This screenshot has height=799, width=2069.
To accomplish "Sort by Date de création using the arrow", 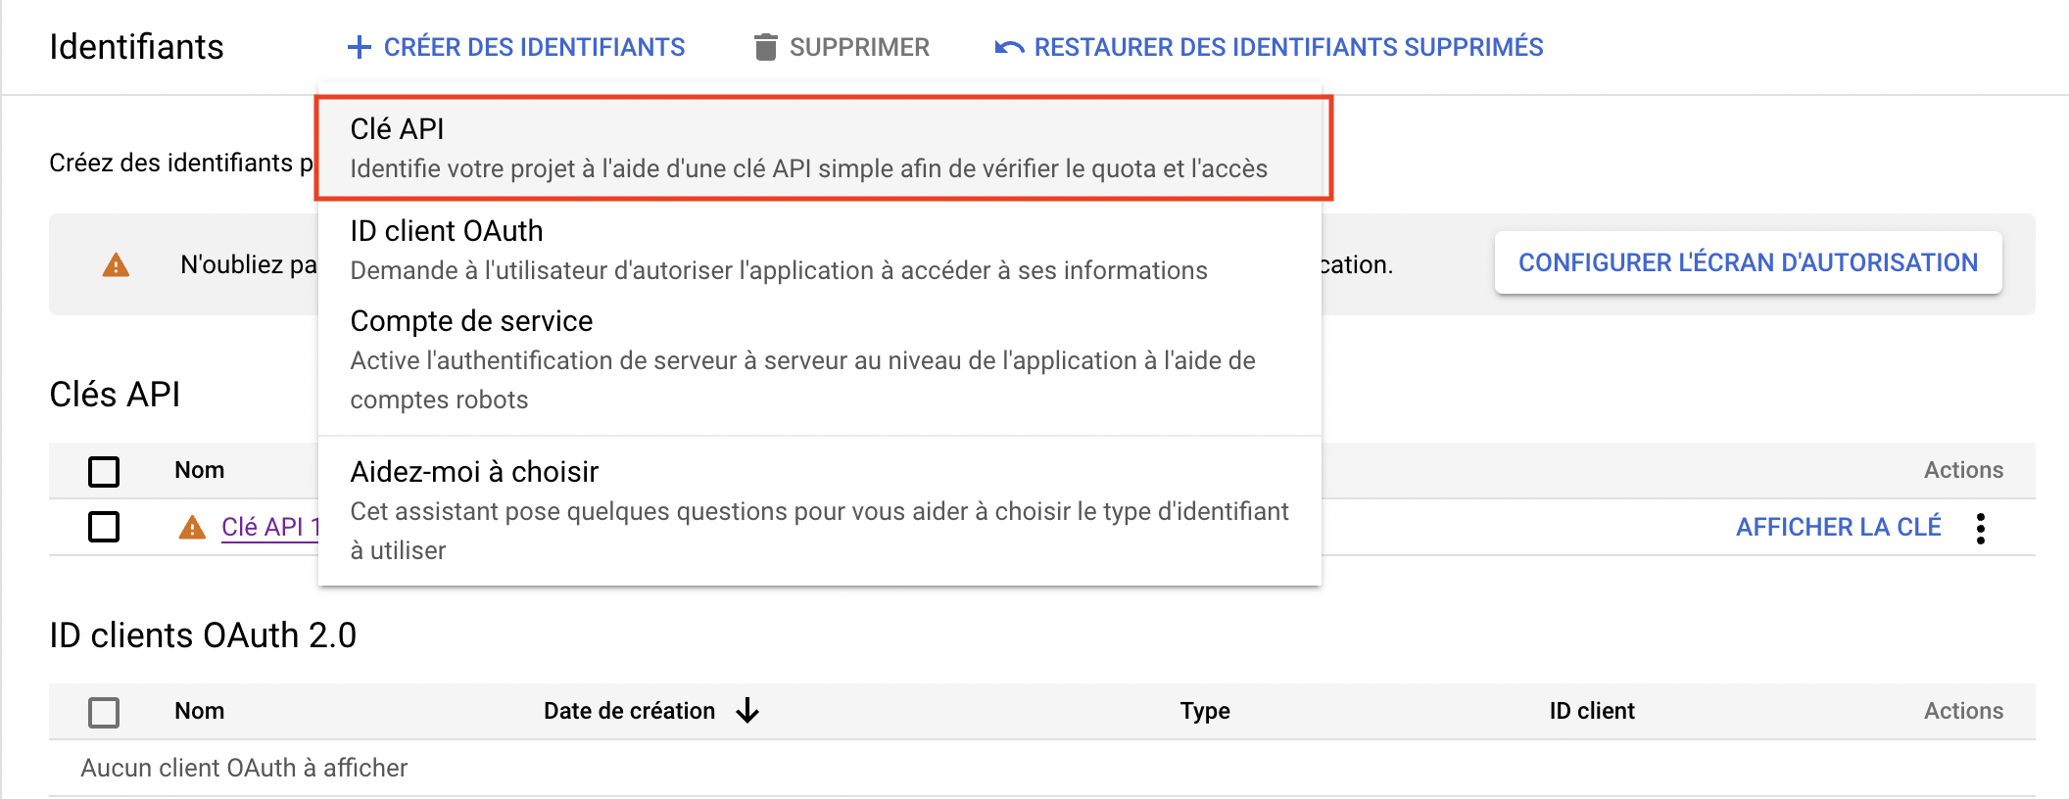I will 747,711.
